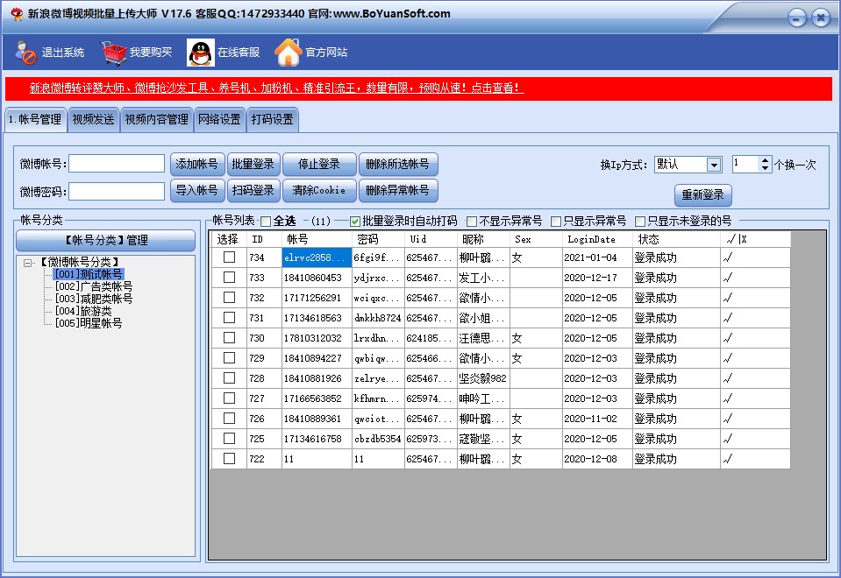This screenshot has width=841, height=578.
Task: Switch to 视频发送 tab
Action: coord(93,119)
